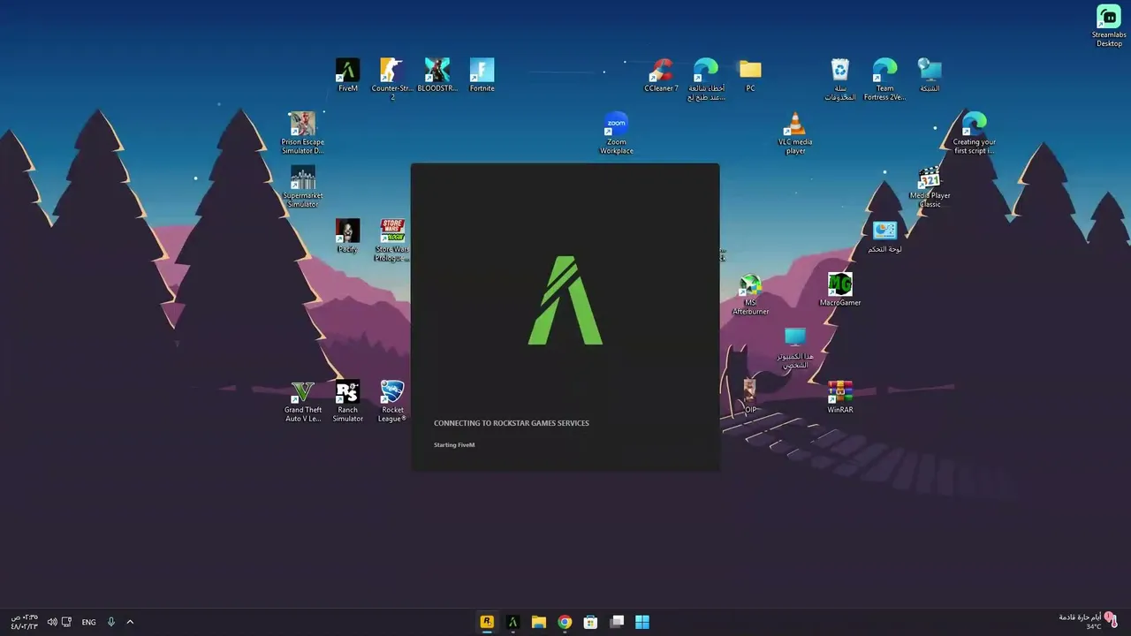Click the 'CONNECTING TO ROCKSTAR GAMES SERVICES' text
The width and height of the screenshot is (1131, 636).
click(x=512, y=423)
